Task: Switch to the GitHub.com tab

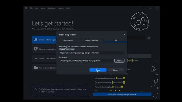Action: (x=68, y=40)
